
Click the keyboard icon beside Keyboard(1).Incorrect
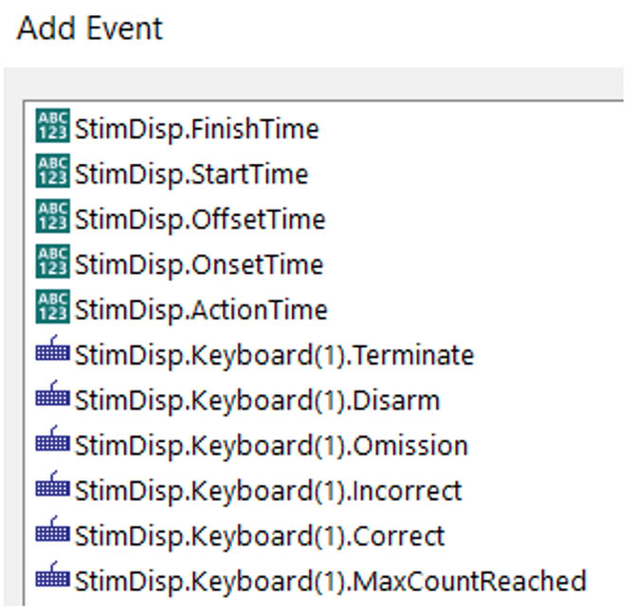52,490
